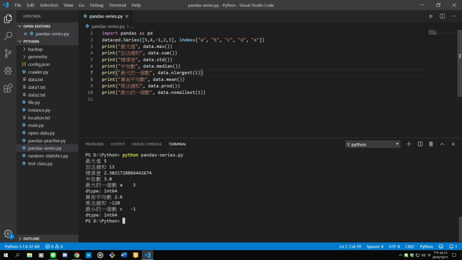Open Chrome from the taskbar
The width and height of the screenshot is (462, 260).
pos(77,255)
